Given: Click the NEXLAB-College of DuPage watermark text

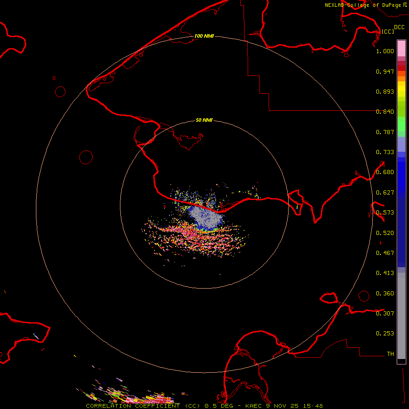Looking at the screenshot, I should (366, 5).
